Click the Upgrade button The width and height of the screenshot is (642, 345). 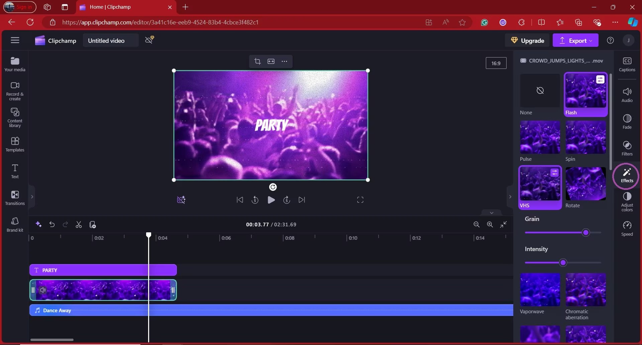527,40
